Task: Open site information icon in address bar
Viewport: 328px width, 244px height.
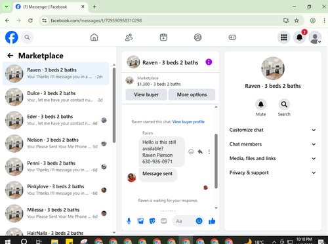Action: (x=45, y=20)
